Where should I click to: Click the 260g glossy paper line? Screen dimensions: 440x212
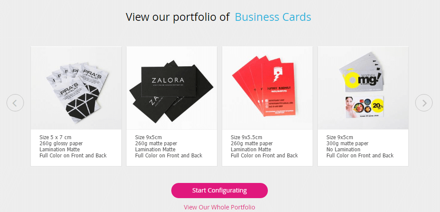click(61, 144)
